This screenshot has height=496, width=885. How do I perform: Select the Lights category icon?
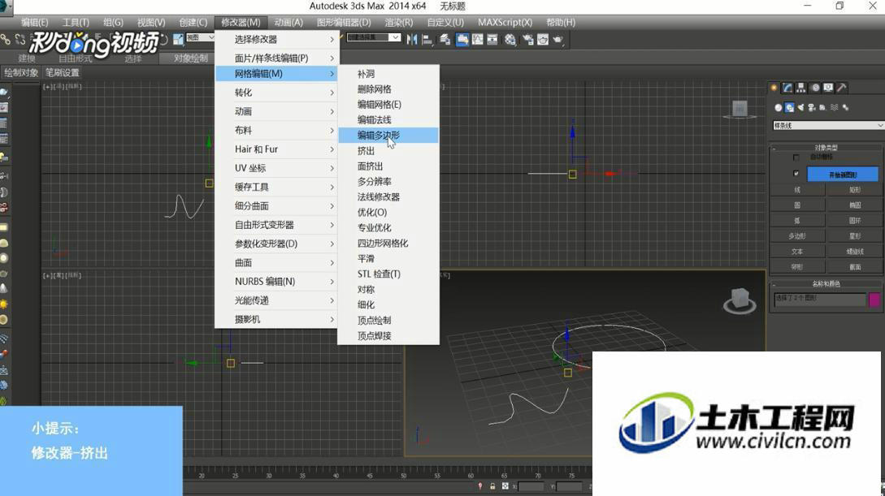800,107
